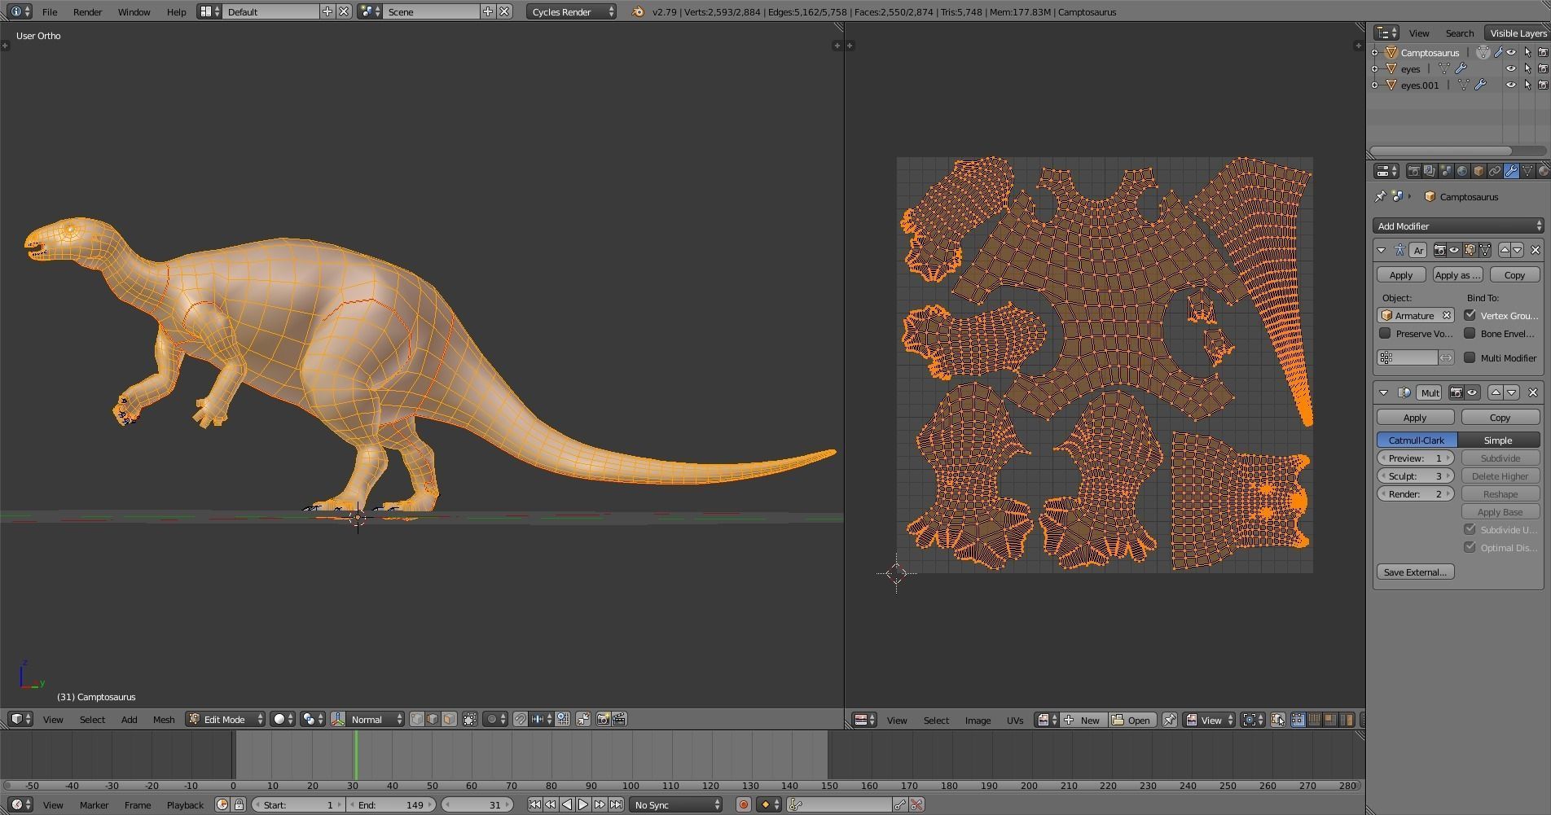Open the Mesh menu in 3D view

(x=164, y=719)
